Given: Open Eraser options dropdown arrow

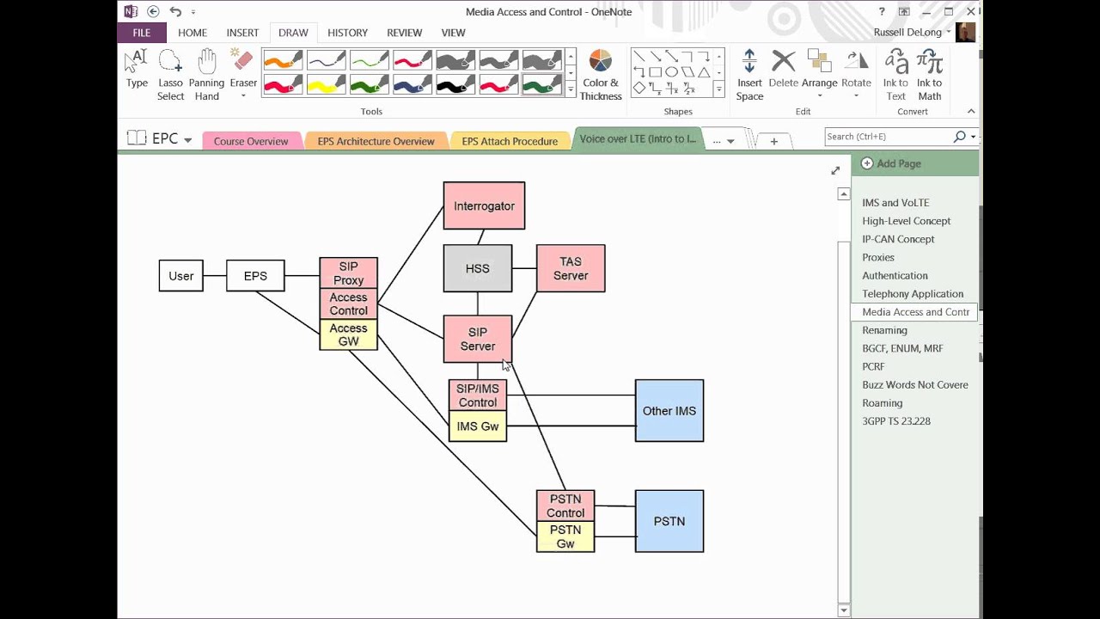Looking at the screenshot, I should pyautogui.click(x=243, y=96).
